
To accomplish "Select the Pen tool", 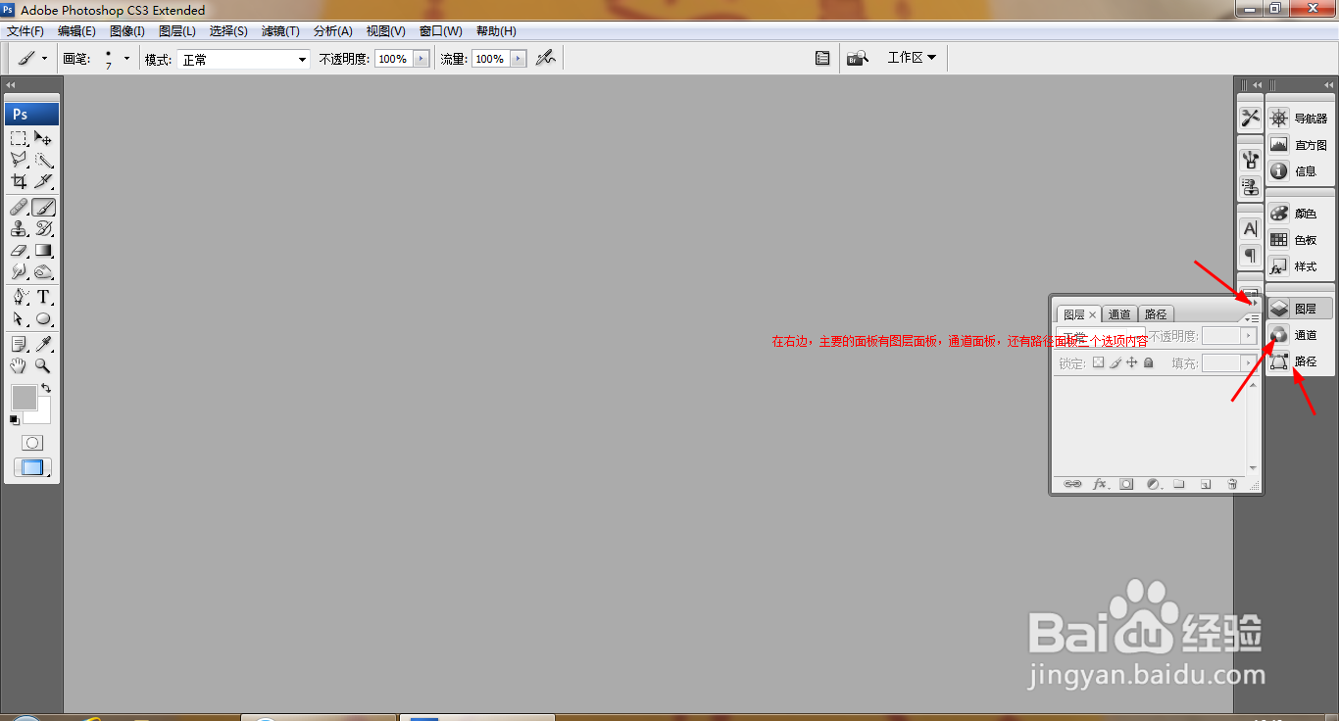I will (19, 297).
